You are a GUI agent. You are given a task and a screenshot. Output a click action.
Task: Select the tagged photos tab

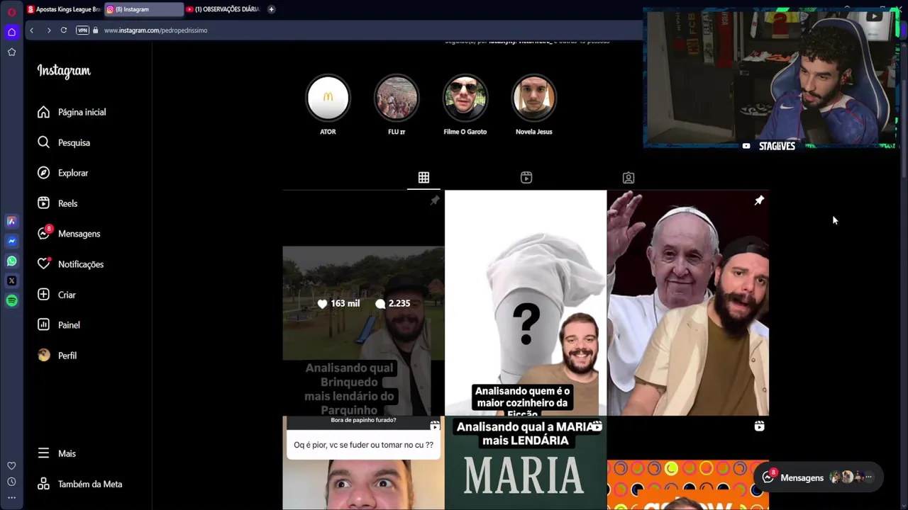click(629, 178)
